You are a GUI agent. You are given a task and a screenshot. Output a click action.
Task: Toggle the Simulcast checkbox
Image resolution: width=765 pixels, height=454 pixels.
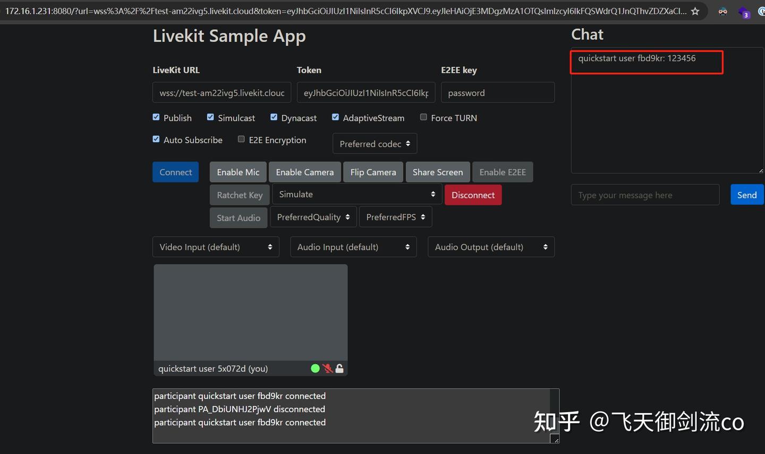click(x=210, y=117)
